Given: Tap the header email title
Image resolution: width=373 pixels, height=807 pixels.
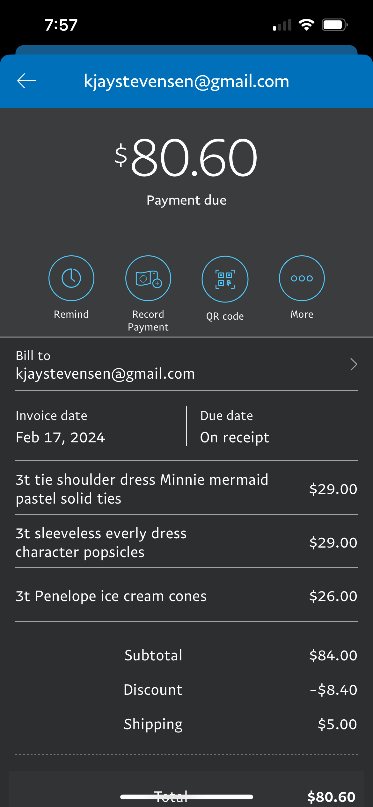Looking at the screenshot, I should (x=186, y=81).
